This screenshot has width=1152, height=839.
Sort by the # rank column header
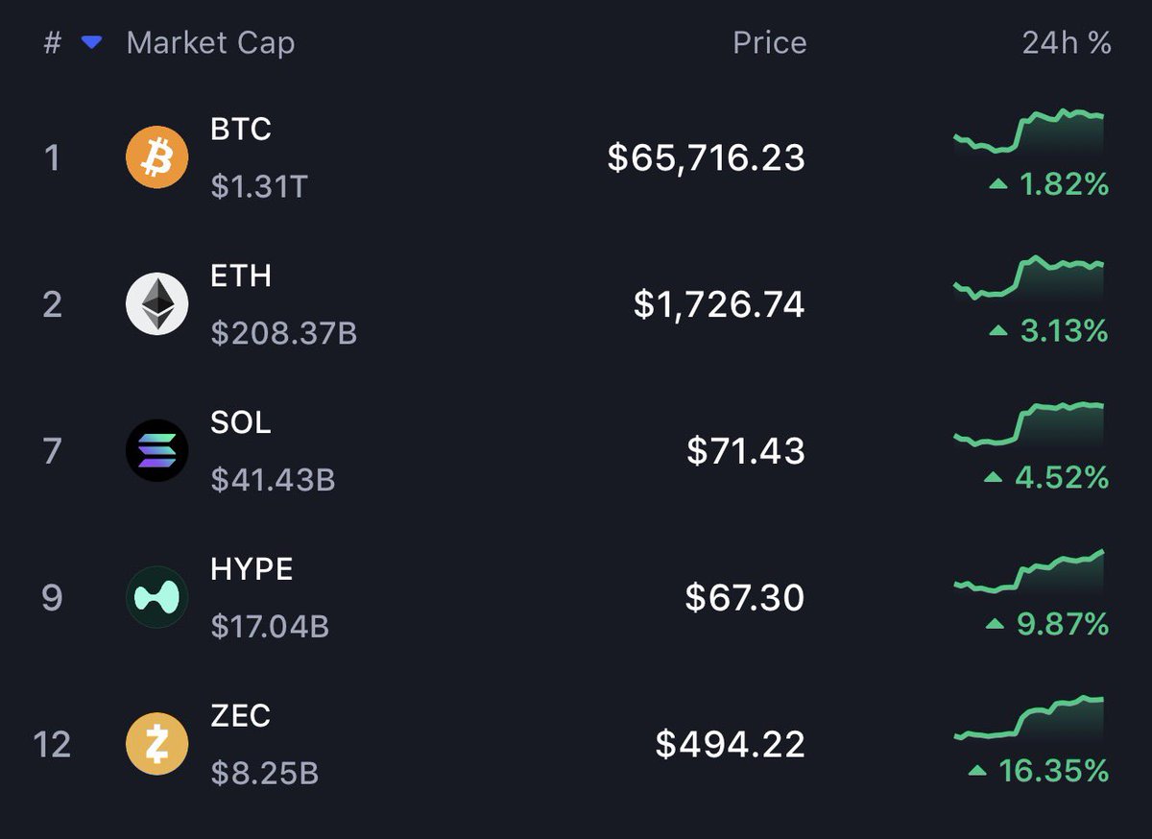pyautogui.click(x=52, y=43)
